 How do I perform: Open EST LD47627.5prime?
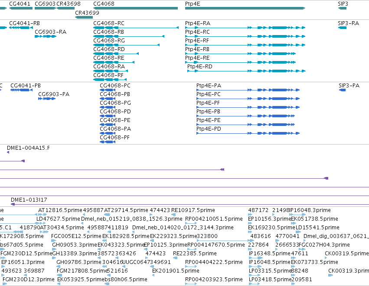(58, 219)
